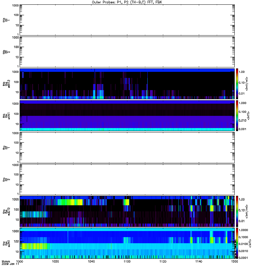Click the y-axis title of the first thb fff panel

[6, 20]
